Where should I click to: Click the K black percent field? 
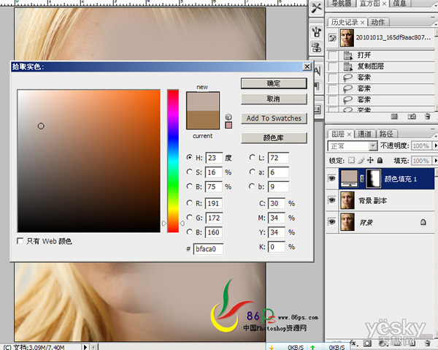click(x=277, y=246)
